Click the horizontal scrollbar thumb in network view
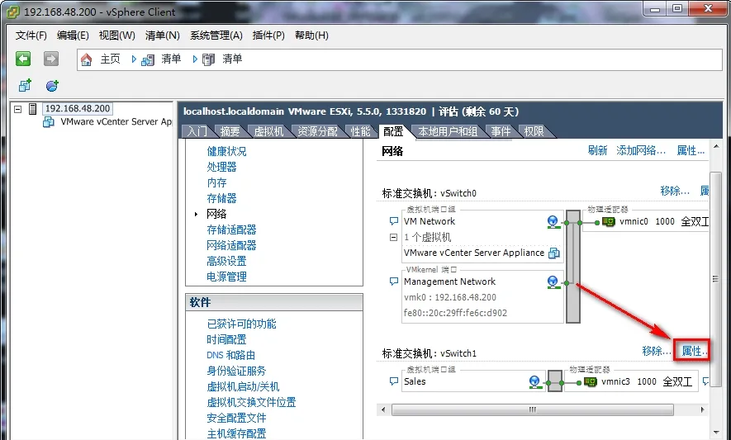 (x=533, y=409)
